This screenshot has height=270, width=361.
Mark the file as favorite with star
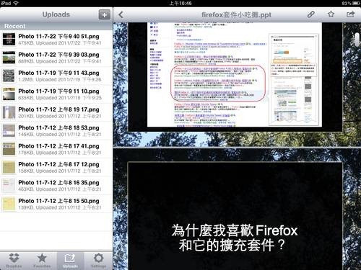tap(331, 14)
